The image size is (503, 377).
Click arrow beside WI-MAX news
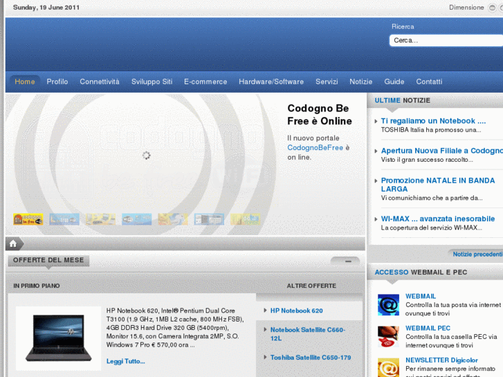point(376,219)
